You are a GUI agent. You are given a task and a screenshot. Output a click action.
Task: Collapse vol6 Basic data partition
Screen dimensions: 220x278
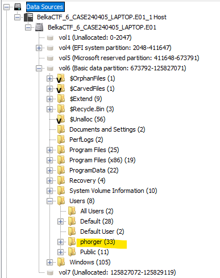pos(39,69)
